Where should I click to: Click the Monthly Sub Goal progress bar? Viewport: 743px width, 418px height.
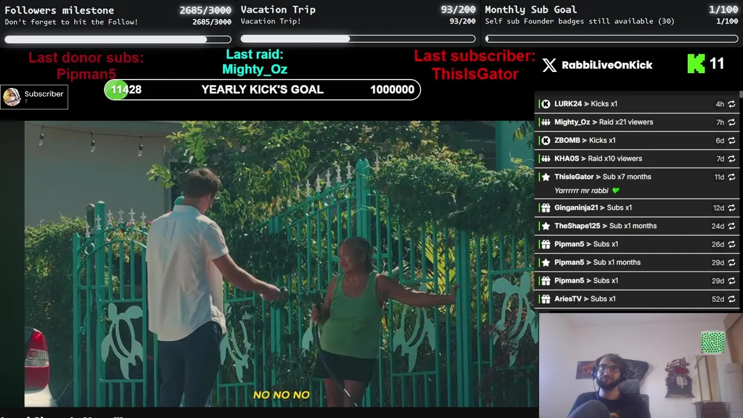tap(612, 39)
